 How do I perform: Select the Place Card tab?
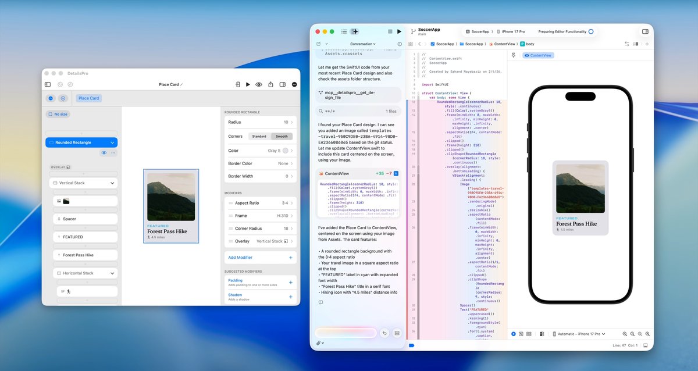coord(89,98)
